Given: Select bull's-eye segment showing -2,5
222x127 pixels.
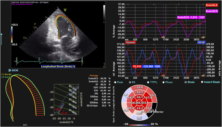Looking at the screenshot, I should pyautogui.click(x=126, y=111).
